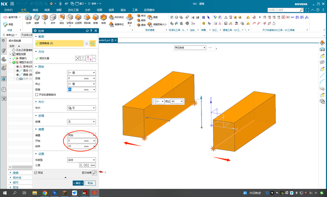Click the 显示结果 magnifier icon
This screenshot has height=197, width=327.
pos(94,173)
